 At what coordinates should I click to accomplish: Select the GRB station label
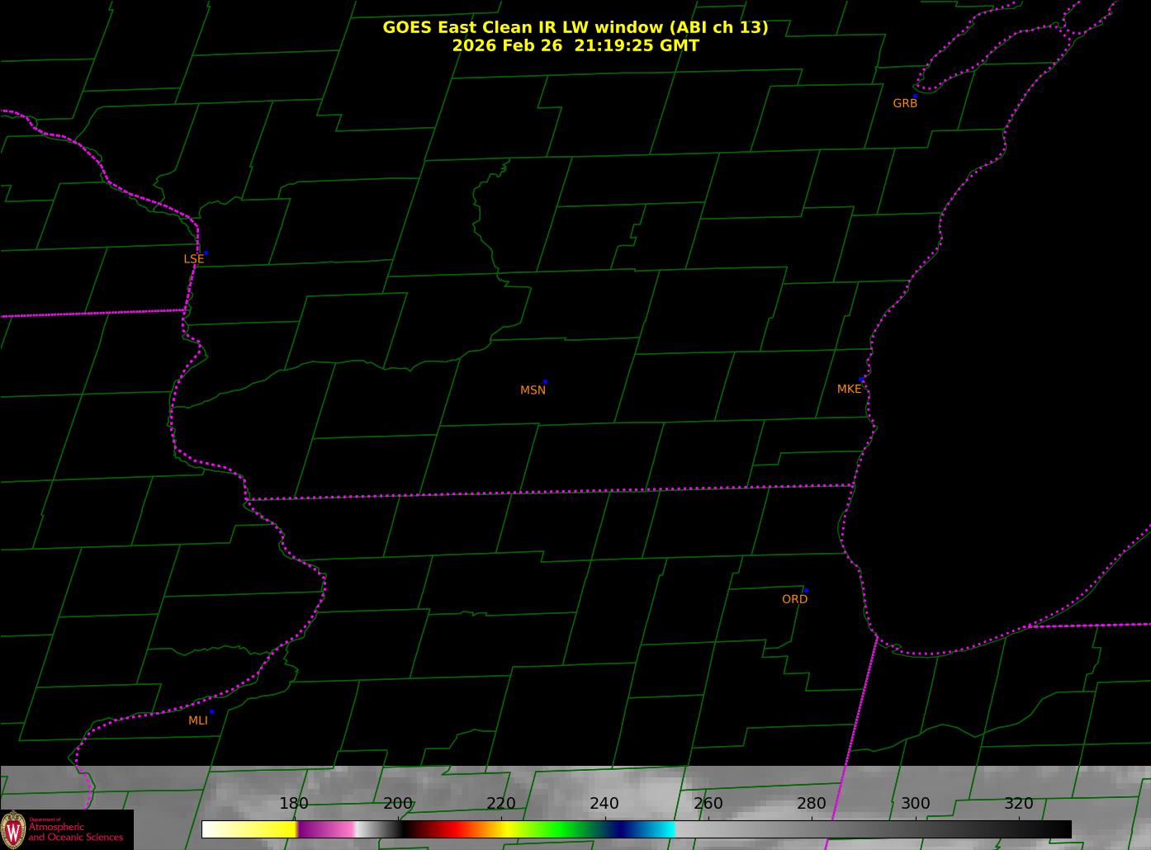905,104
